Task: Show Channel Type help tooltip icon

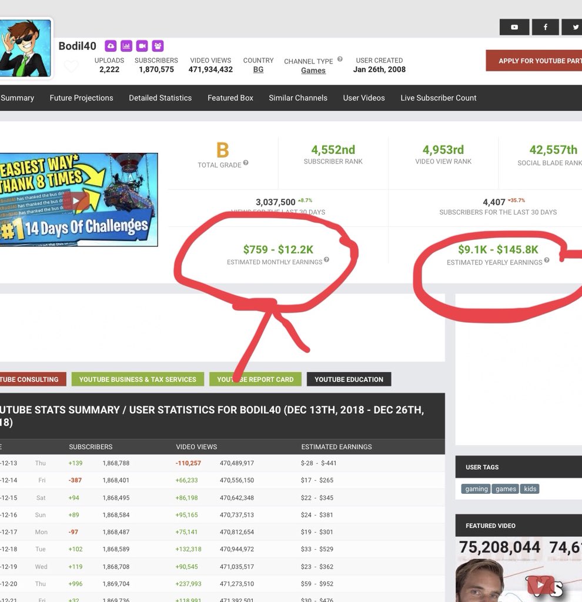Action: (340, 59)
